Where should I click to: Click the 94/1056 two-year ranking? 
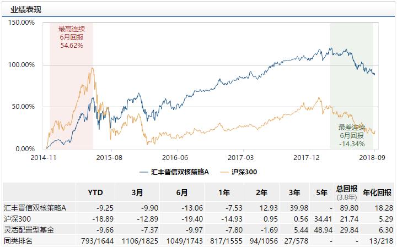click(264, 241)
